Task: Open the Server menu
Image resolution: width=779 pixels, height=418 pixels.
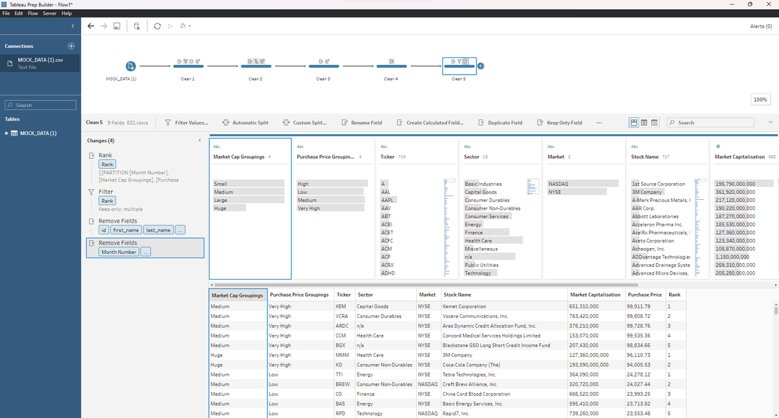Action: point(49,14)
